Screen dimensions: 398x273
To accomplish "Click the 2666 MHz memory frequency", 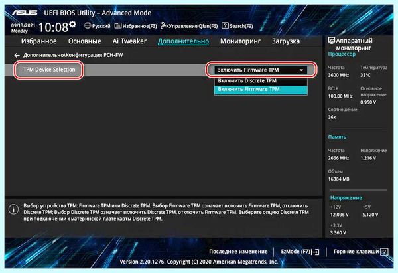I will 338,158.
